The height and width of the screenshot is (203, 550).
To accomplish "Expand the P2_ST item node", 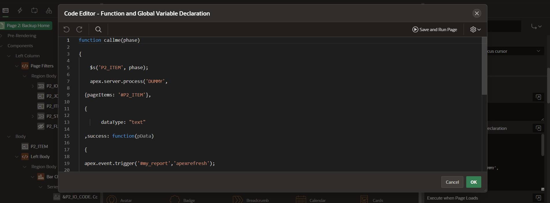I will 33,116.
